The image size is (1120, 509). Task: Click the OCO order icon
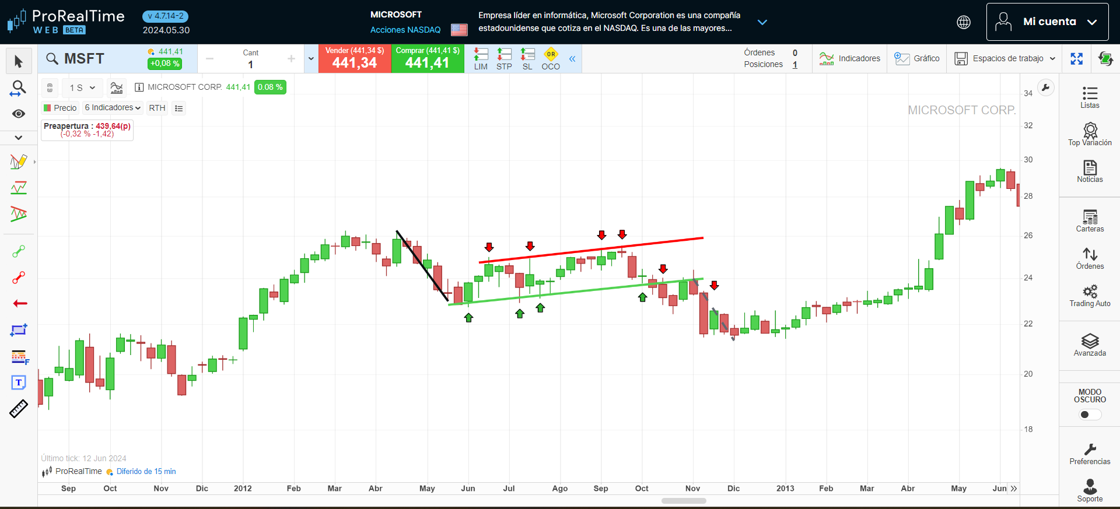tap(550, 59)
